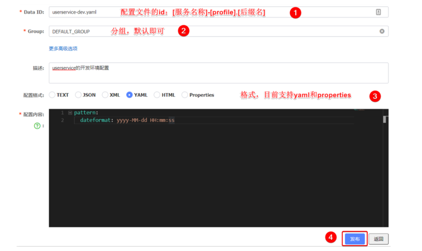This screenshot has width=422, height=251.
Task: Click into the Group input field
Action: point(219,31)
